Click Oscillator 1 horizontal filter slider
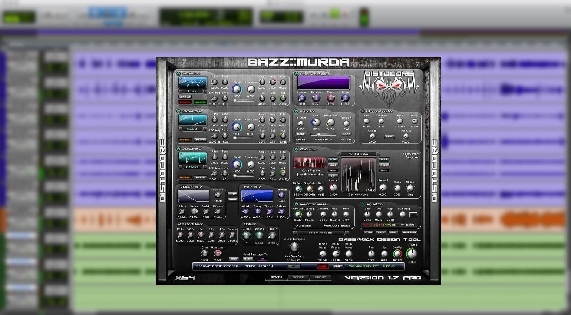The width and height of the screenshot is (571, 315). (x=243, y=100)
